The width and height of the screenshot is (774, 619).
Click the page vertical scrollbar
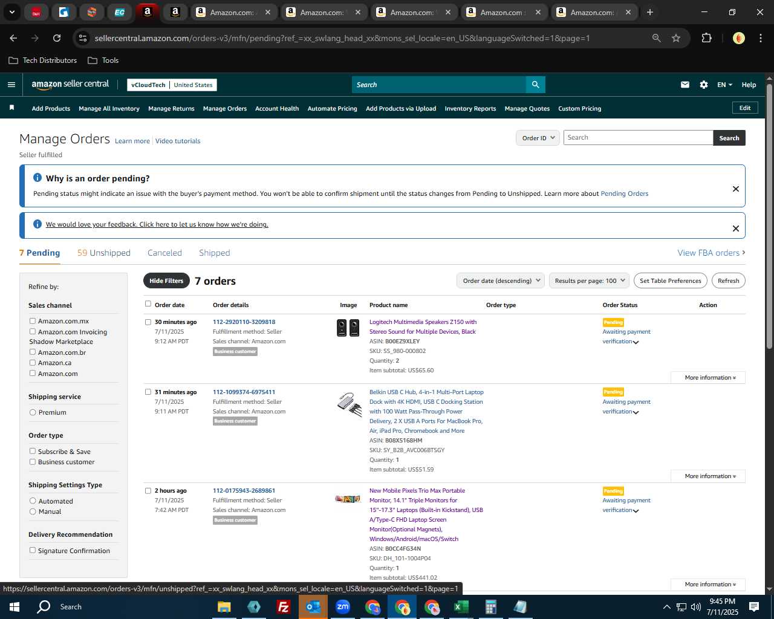(769, 216)
